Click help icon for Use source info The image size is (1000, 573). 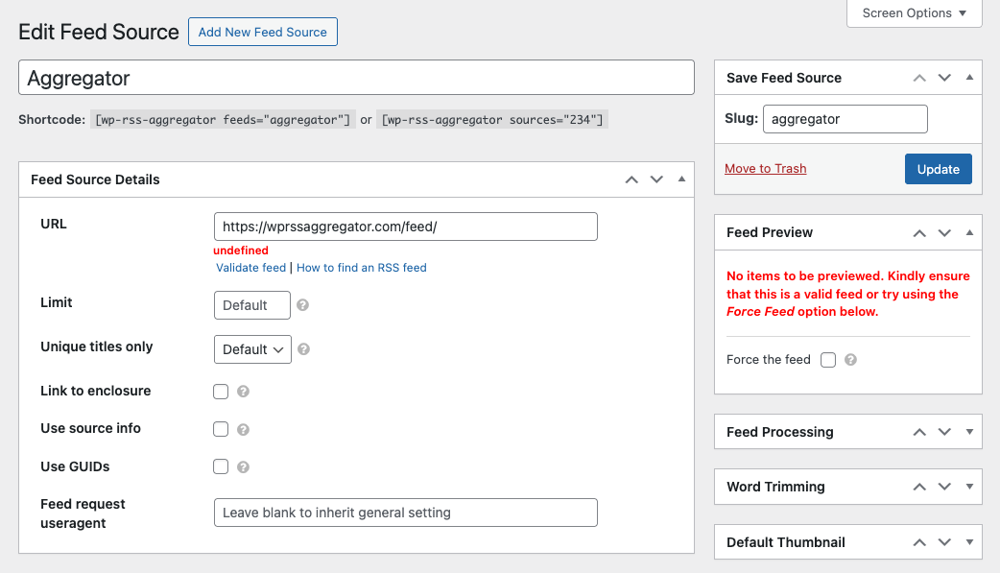[244, 430]
